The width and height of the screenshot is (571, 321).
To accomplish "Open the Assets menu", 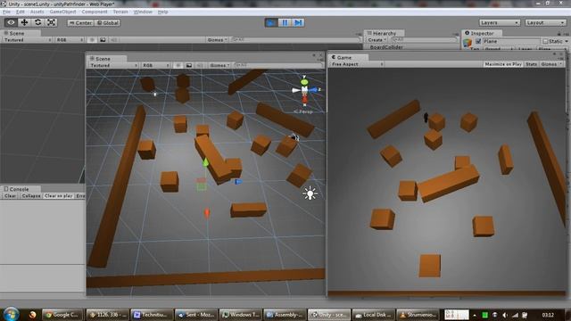I will pyautogui.click(x=37, y=12).
